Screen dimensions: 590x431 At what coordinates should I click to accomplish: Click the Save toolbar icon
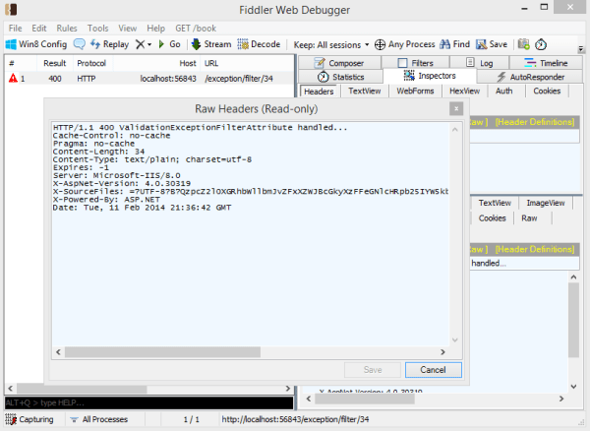click(481, 44)
